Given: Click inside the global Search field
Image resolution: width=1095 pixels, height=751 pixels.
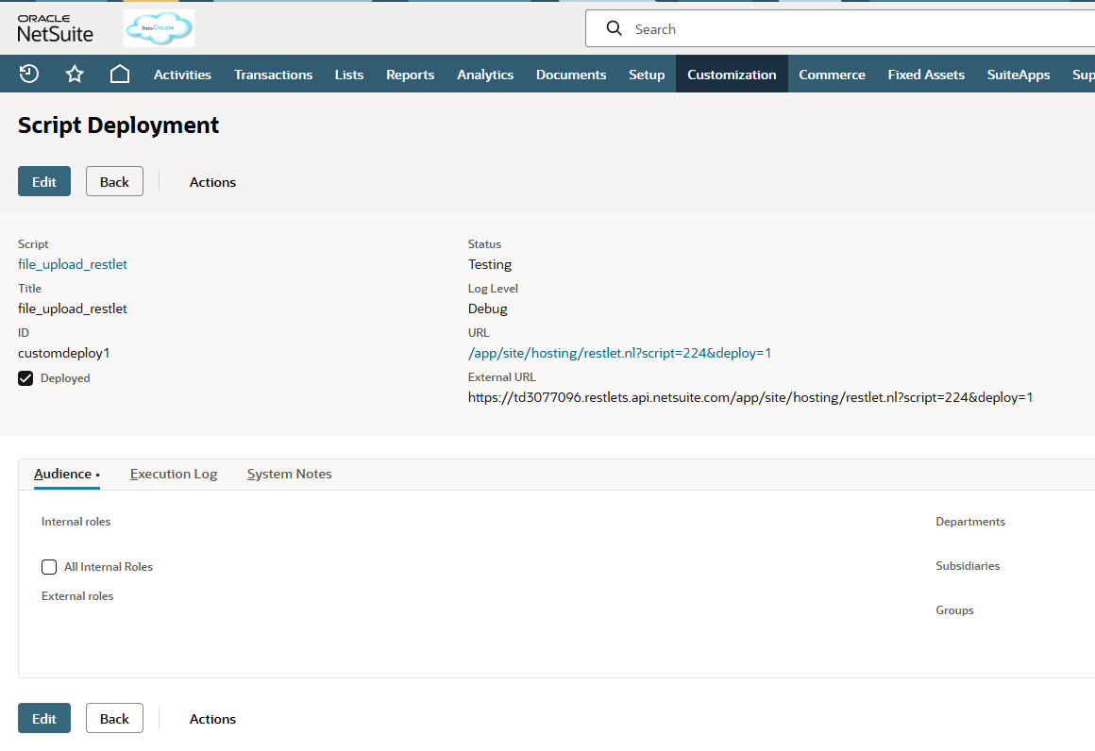Looking at the screenshot, I should [850, 29].
